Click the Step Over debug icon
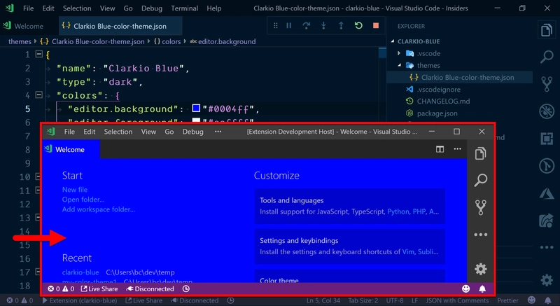This screenshot has width=560, height=306. (x=306, y=26)
